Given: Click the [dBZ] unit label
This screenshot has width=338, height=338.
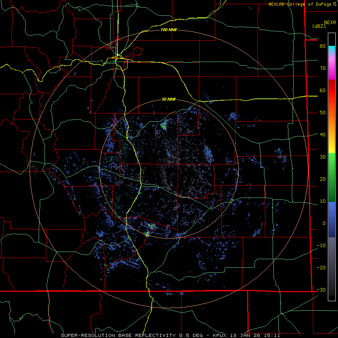Looking at the screenshot, I should tap(319, 26).
